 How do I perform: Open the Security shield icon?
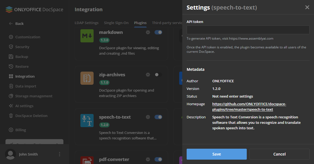pyautogui.click(x=11, y=47)
